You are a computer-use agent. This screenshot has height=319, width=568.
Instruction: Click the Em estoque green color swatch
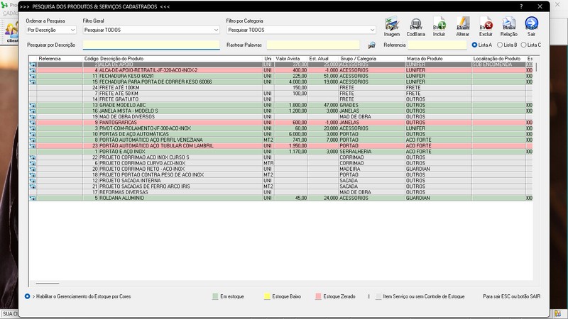[x=215, y=296]
